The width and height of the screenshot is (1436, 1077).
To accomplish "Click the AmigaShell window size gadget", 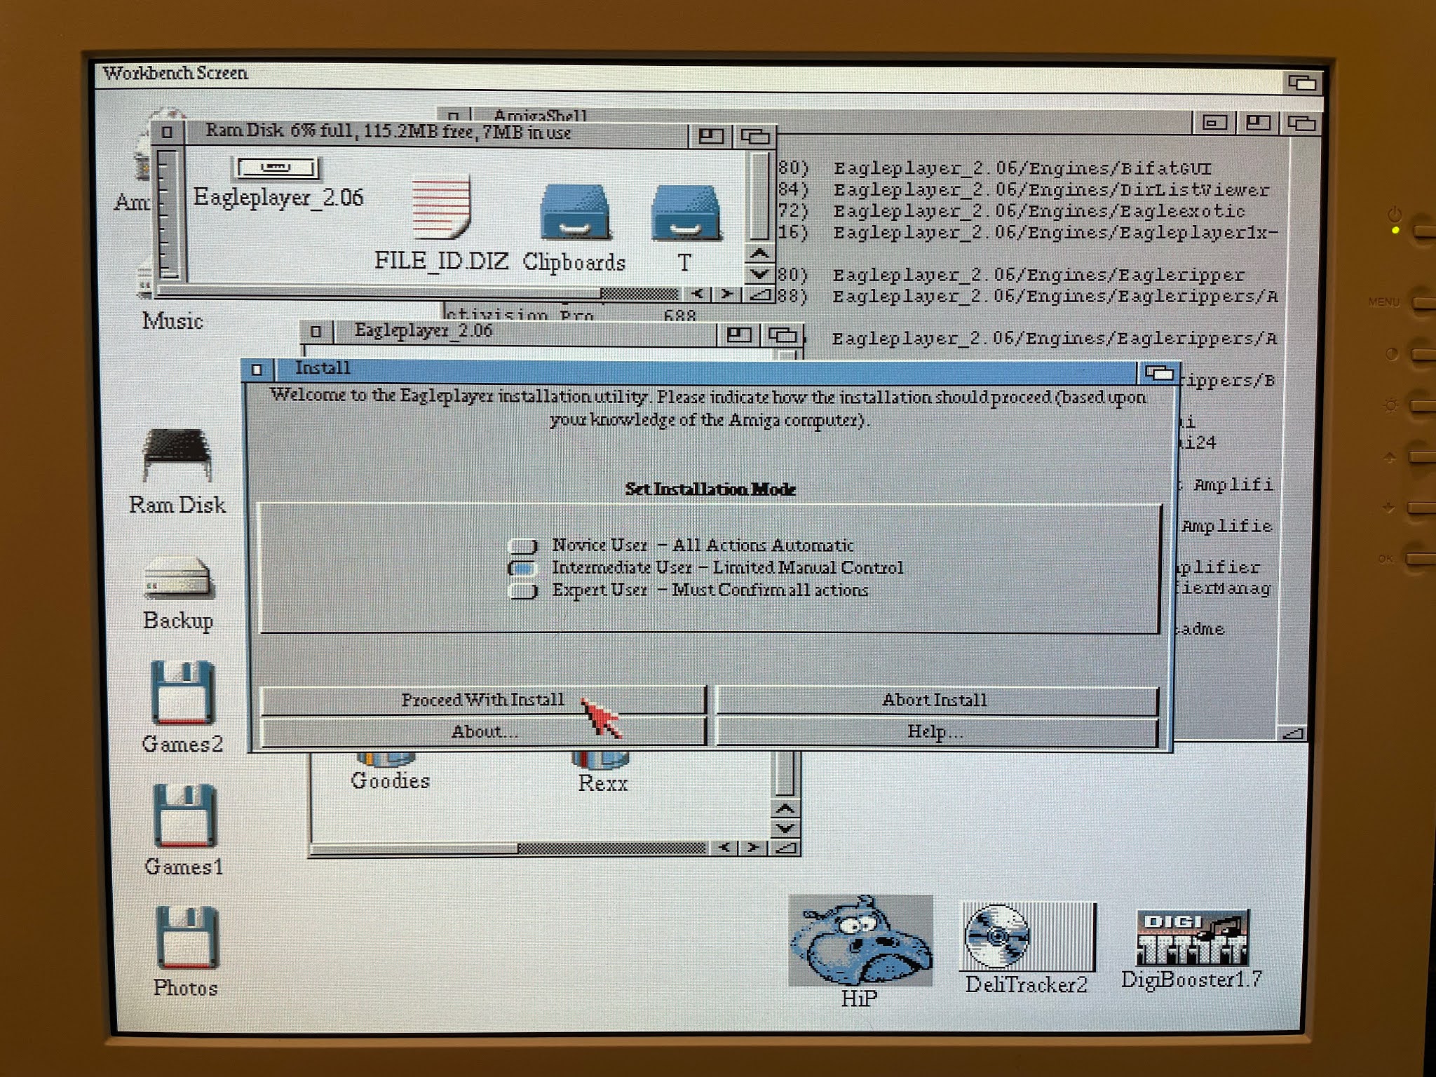I will (x=1293, y=734).
